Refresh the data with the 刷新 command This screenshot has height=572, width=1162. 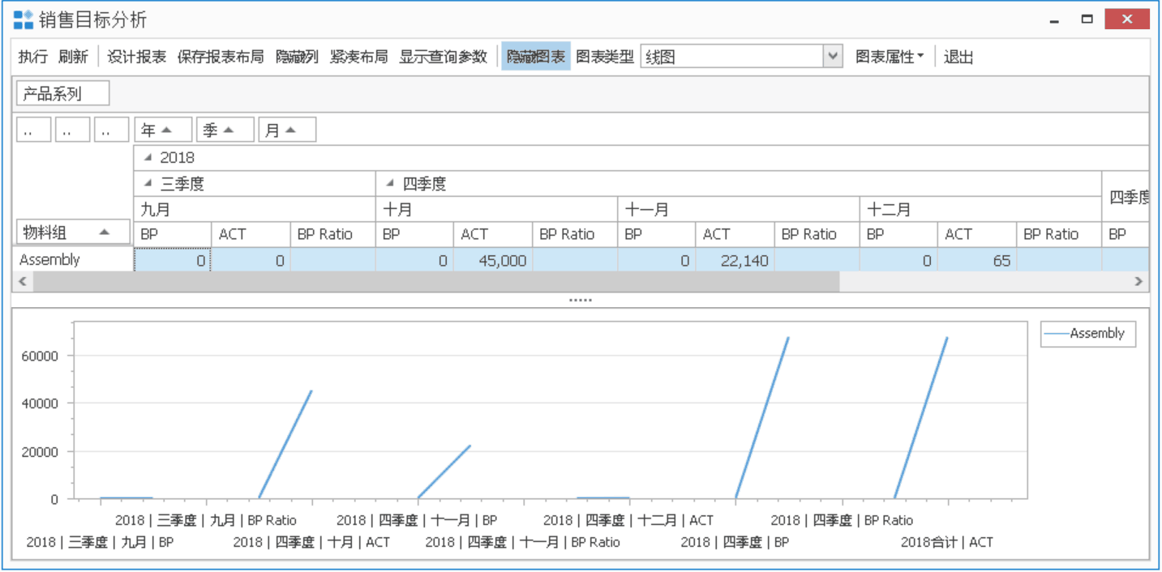(73, 57)
